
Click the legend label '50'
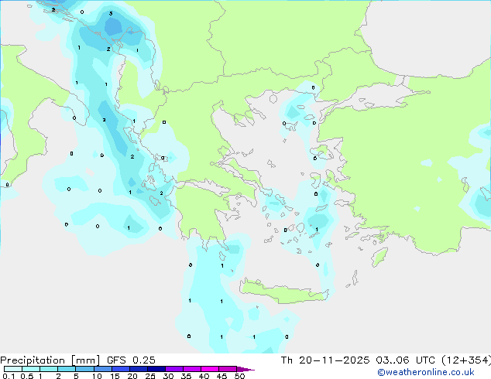click(240, 376)
